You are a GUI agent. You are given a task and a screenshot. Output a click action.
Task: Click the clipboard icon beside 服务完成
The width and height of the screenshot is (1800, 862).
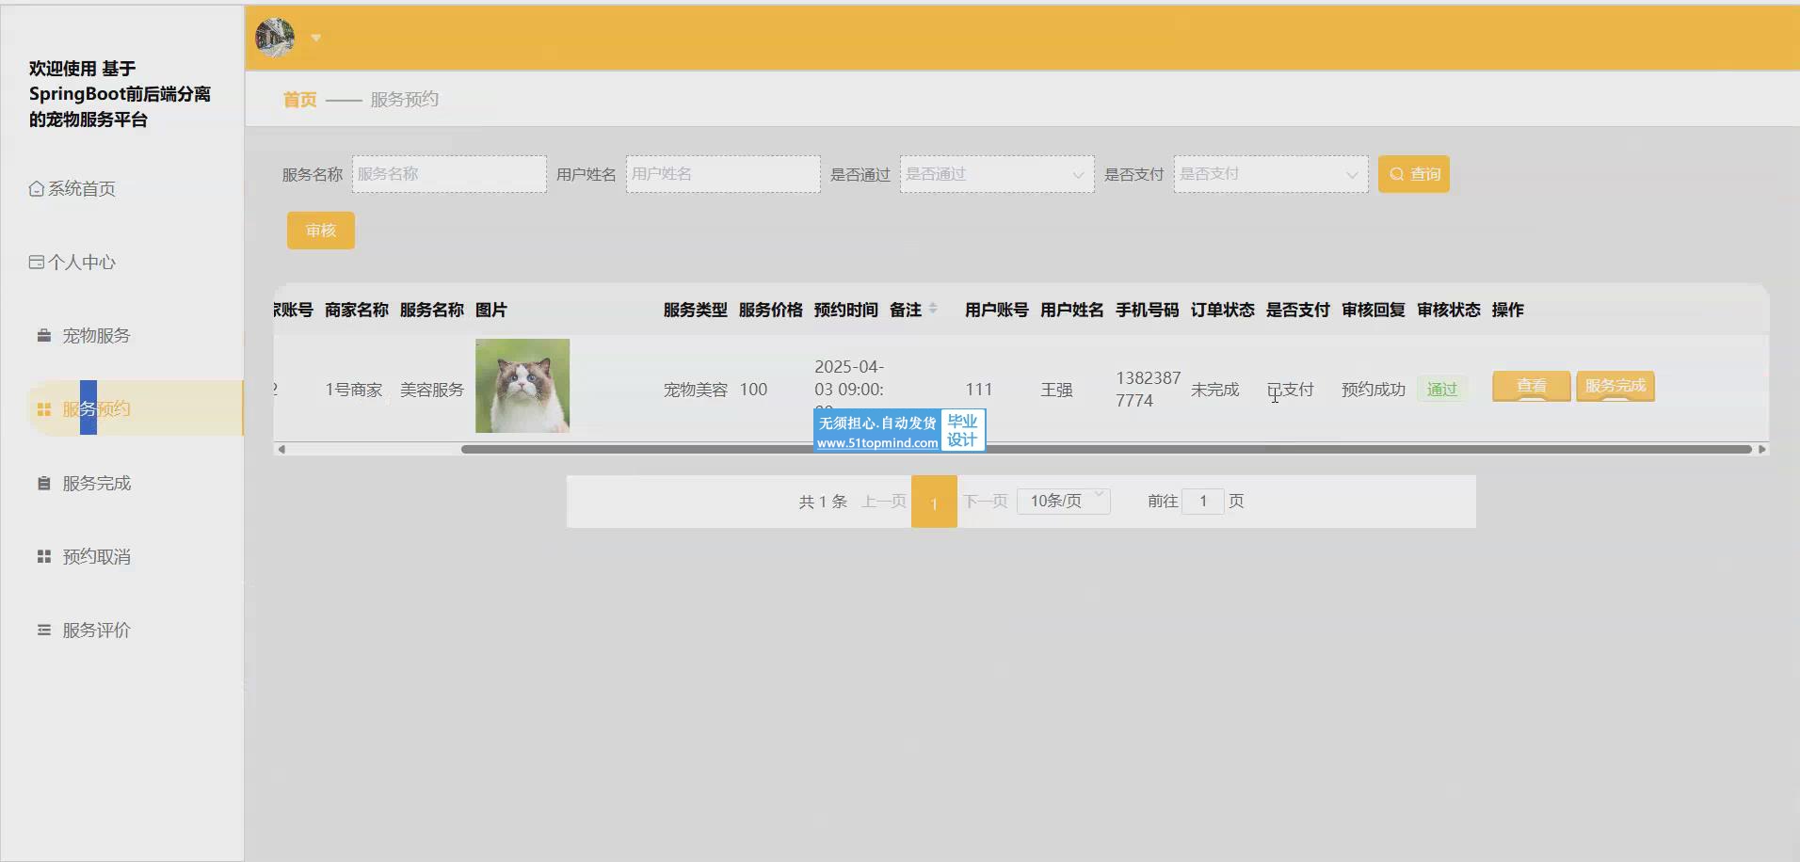pyautogui.click(x=43, y=484)
